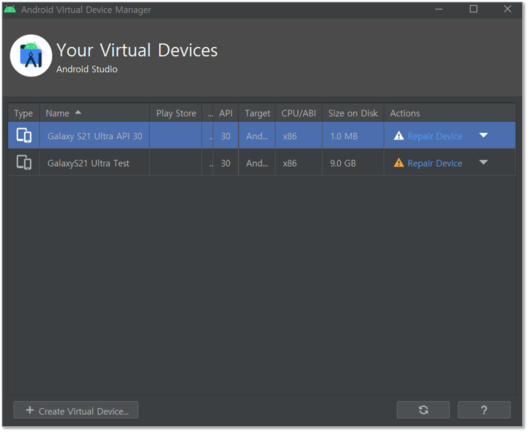Sort by the Size on Disk column header
Image resolution: width=528 pixels, height=432 pixels.
tap(353, 113)
